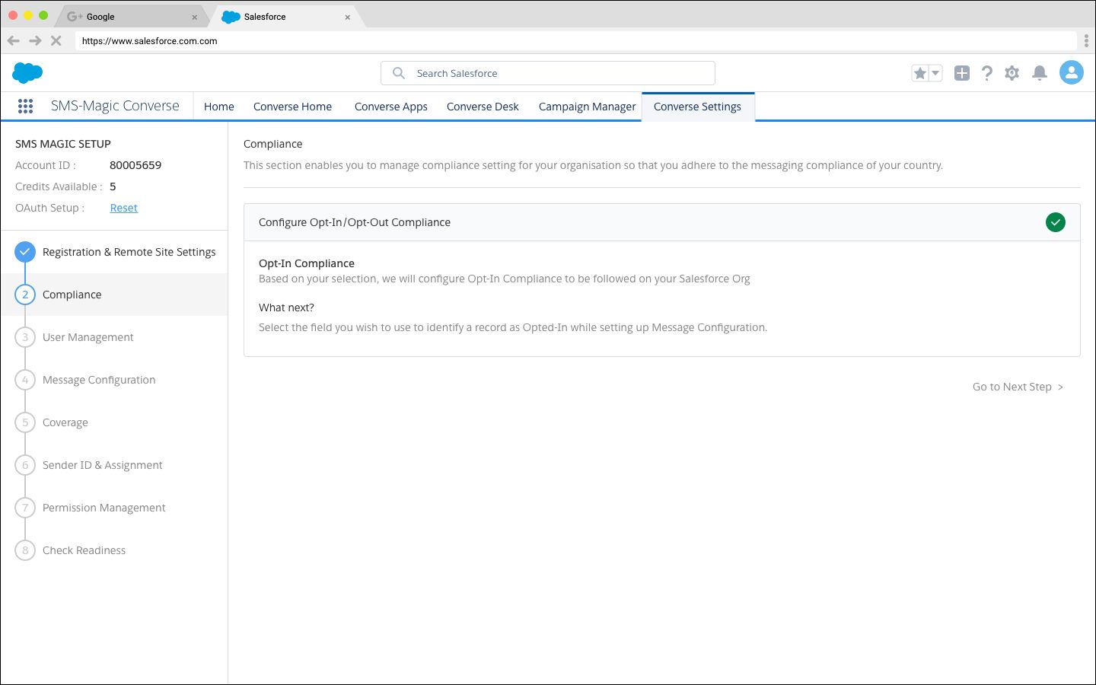The image size is (1096, 685).
Task: Select the Converse Settings tab
Action: coord(697,107)
